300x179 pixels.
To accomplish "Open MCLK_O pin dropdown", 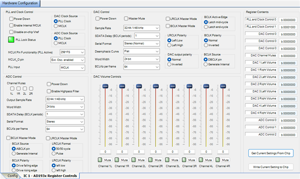I will point(68,60).
